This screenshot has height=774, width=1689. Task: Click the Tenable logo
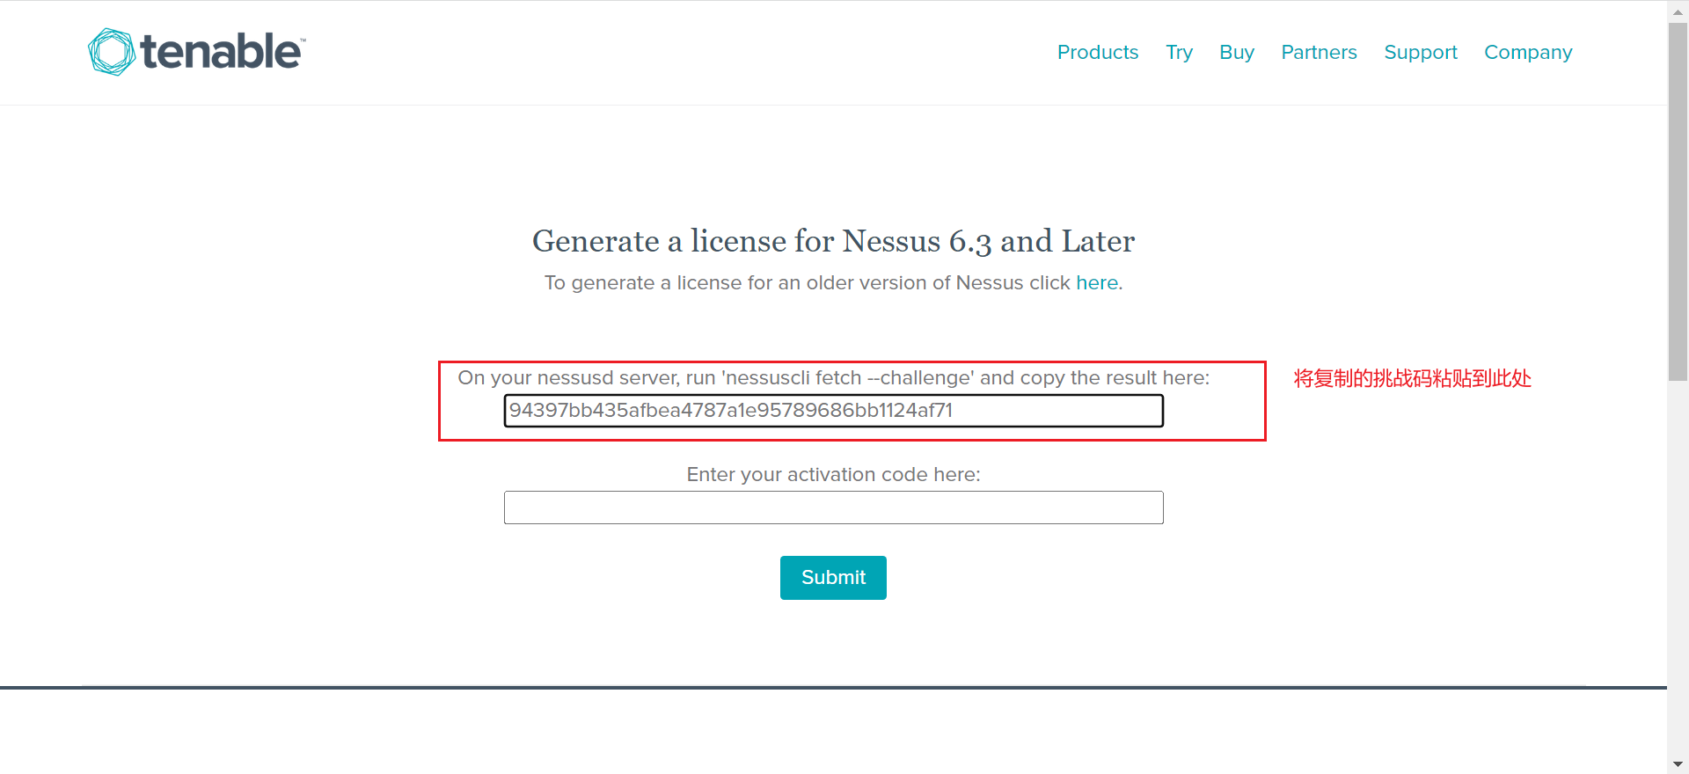point(196,51)
